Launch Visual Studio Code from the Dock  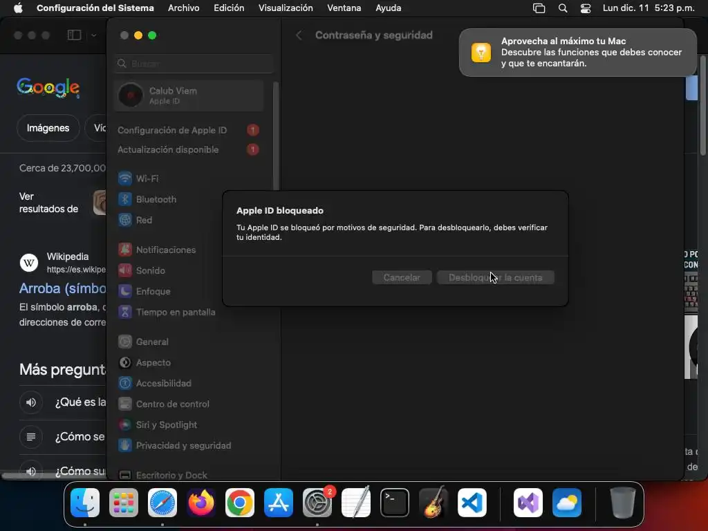point(472,503)
